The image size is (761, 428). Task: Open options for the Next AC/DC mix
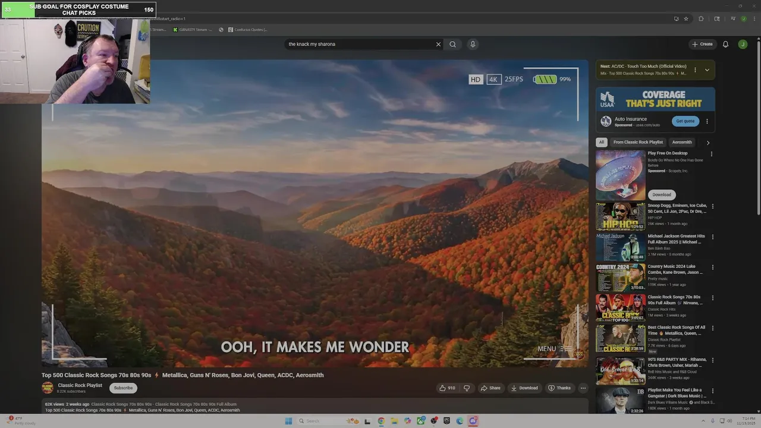pos(695,70)
